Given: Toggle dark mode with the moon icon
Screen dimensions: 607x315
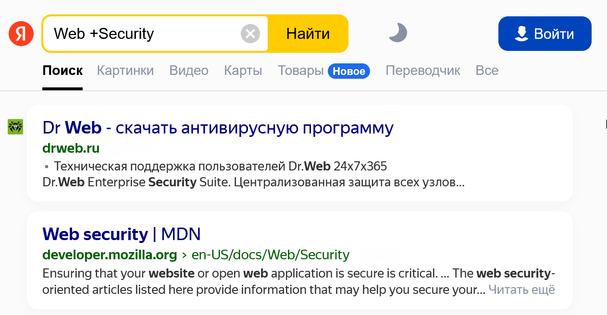Looking at the screenshot, I should coord(397,34).
